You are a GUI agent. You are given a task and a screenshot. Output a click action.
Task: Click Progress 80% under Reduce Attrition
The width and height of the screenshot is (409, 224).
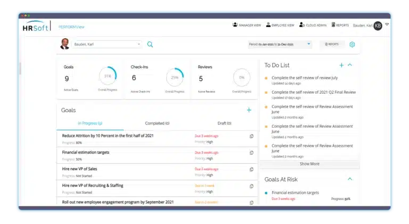click(x=72, y=143)
